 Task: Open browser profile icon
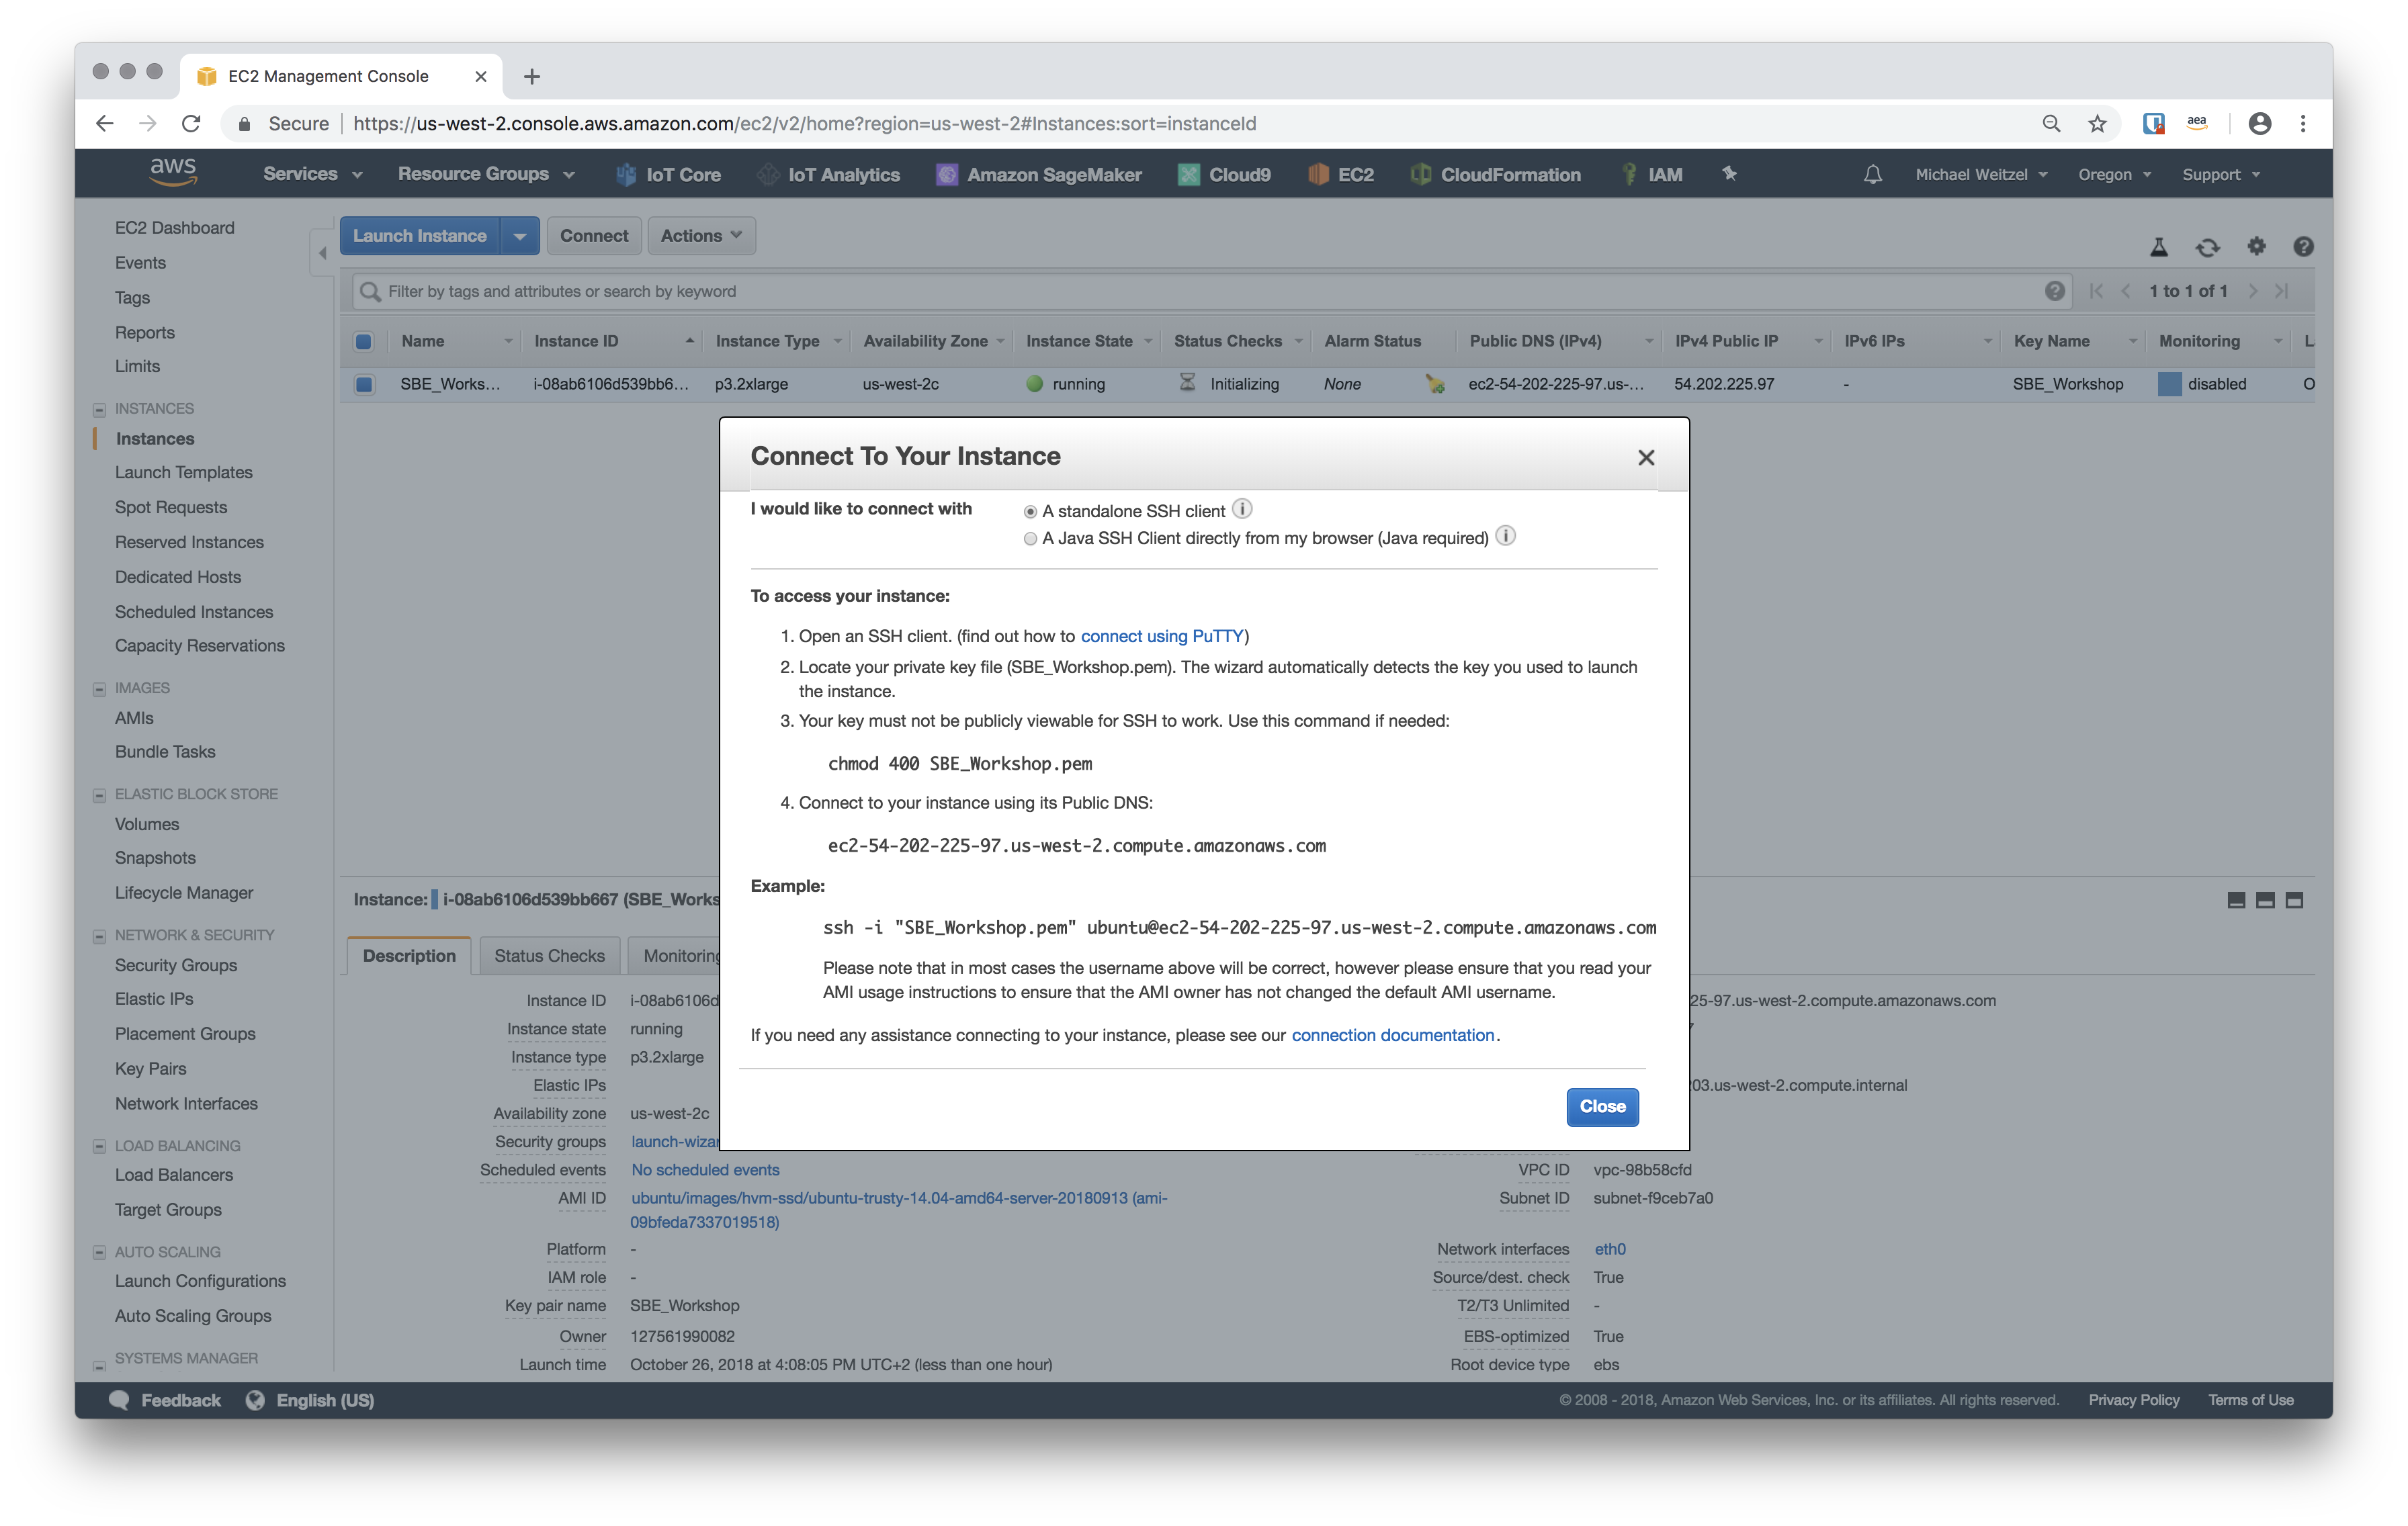pyautogui.click(x=2259, y=124)
